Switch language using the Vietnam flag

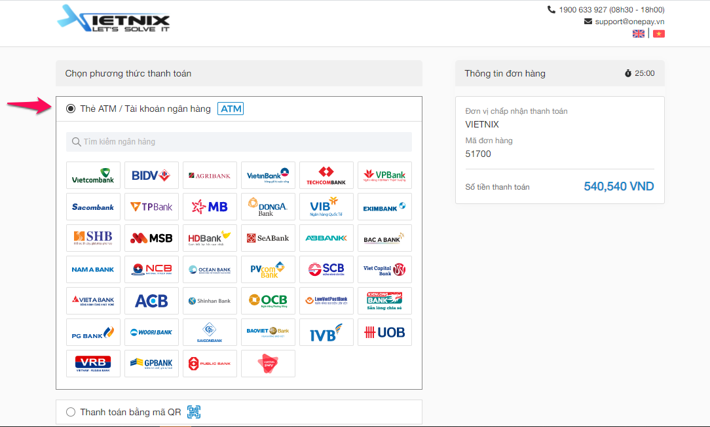click(x=659, y=34)
